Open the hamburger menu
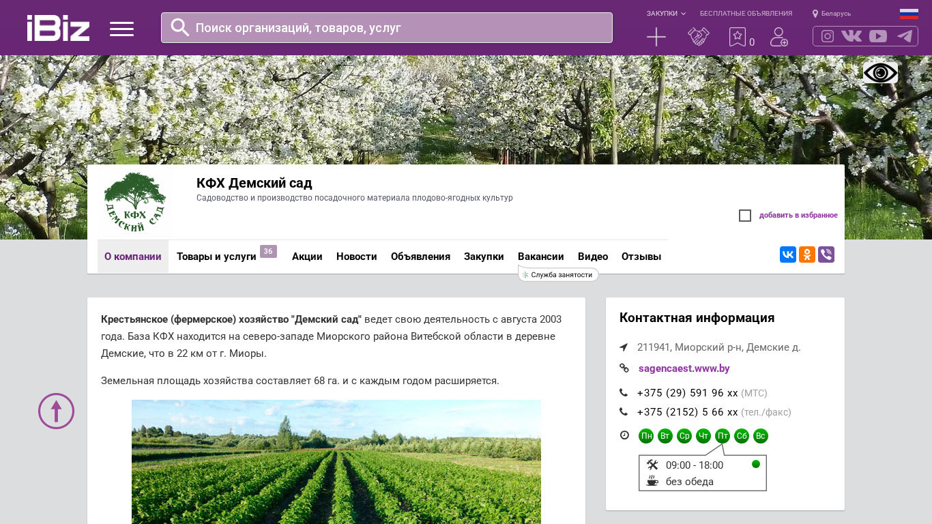 tap(121, 29)
